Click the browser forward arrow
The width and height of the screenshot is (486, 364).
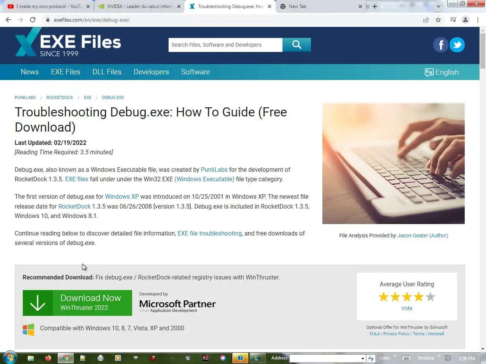click(21, 20)
